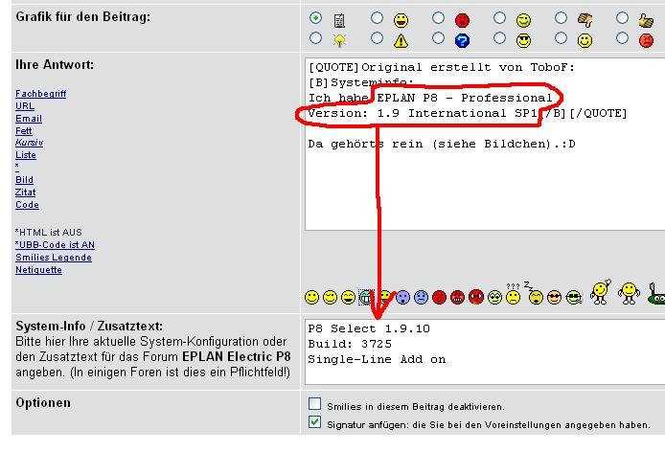Insert the plain yellow smile smiley
The image size is (665, 452).
(311, 297)
